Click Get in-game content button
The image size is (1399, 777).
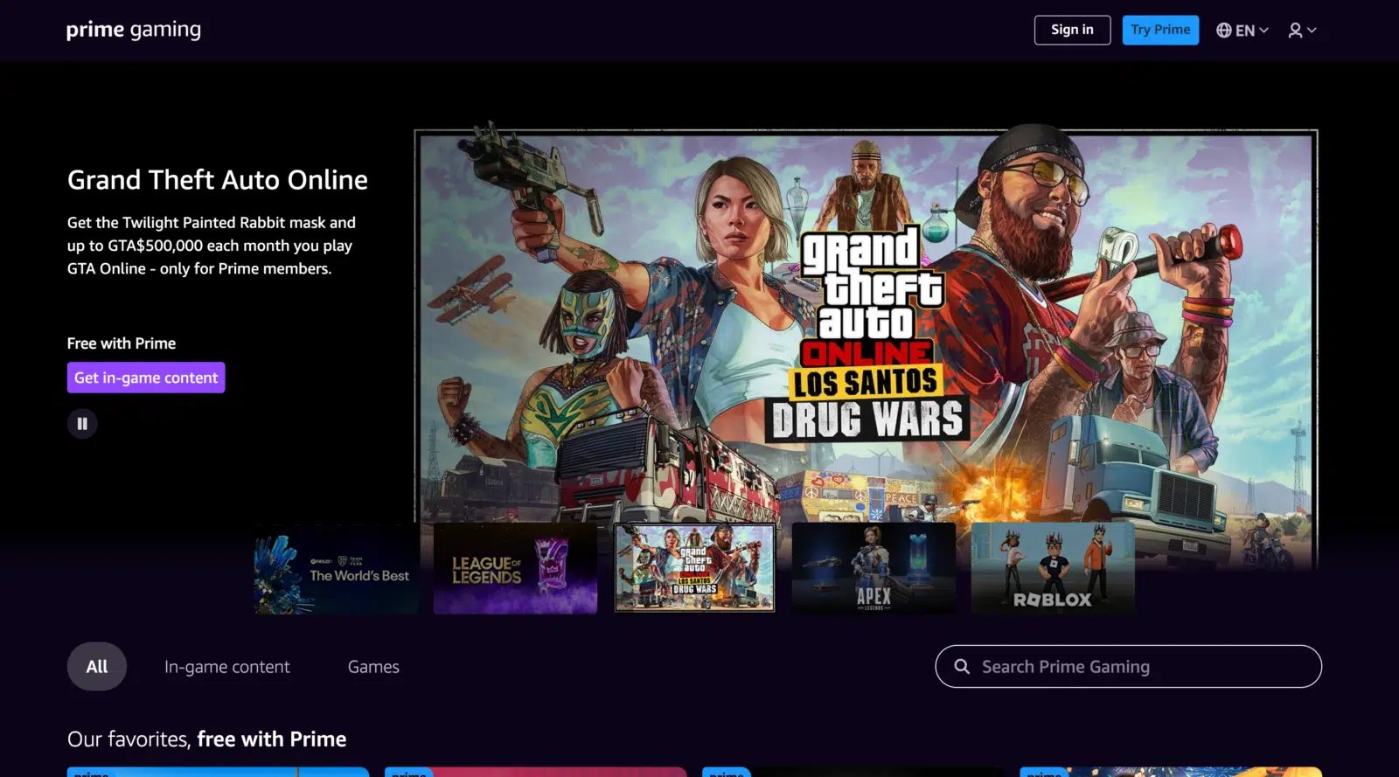pyautogui.click(x=146, y=378)
